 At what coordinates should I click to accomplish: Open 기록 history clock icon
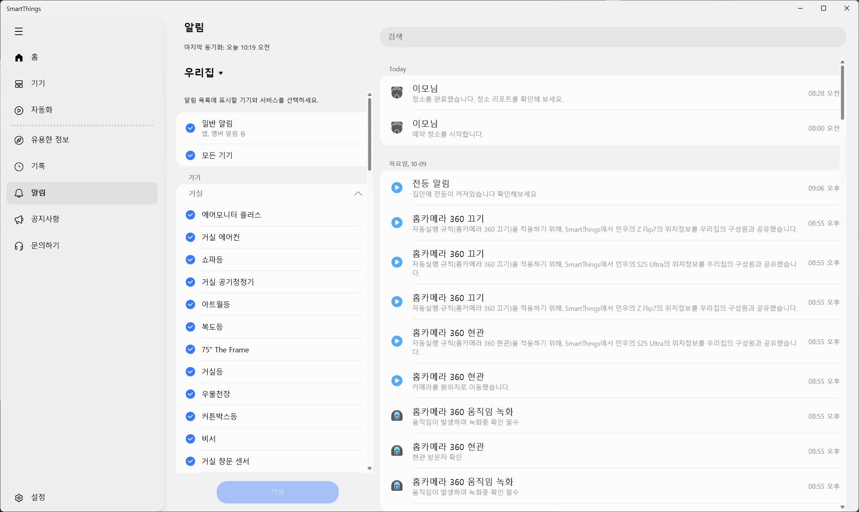pos(19,167)
